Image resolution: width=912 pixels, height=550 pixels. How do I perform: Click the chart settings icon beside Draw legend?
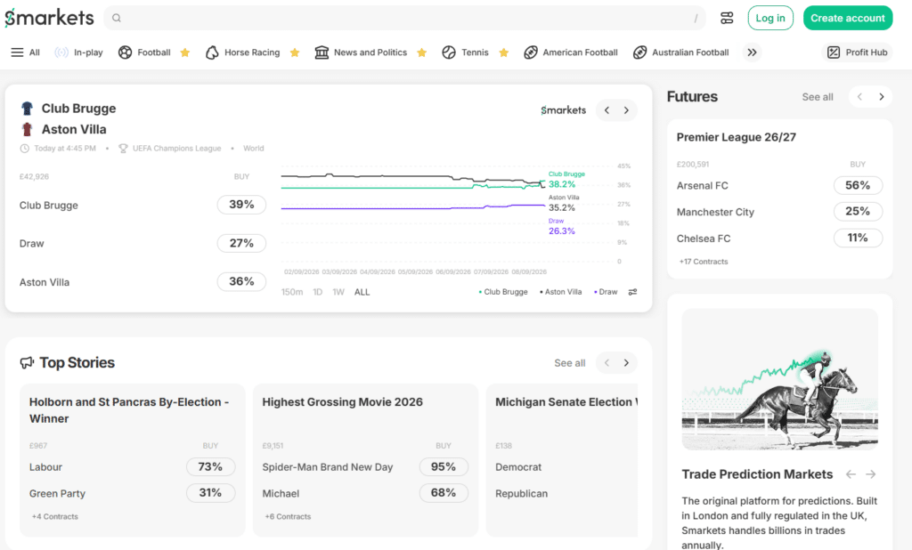633,292
